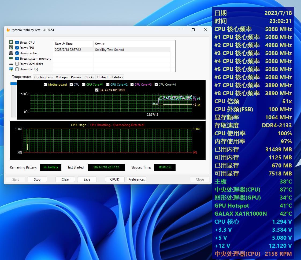Click the greyed-out Close button

pos(200,179)
